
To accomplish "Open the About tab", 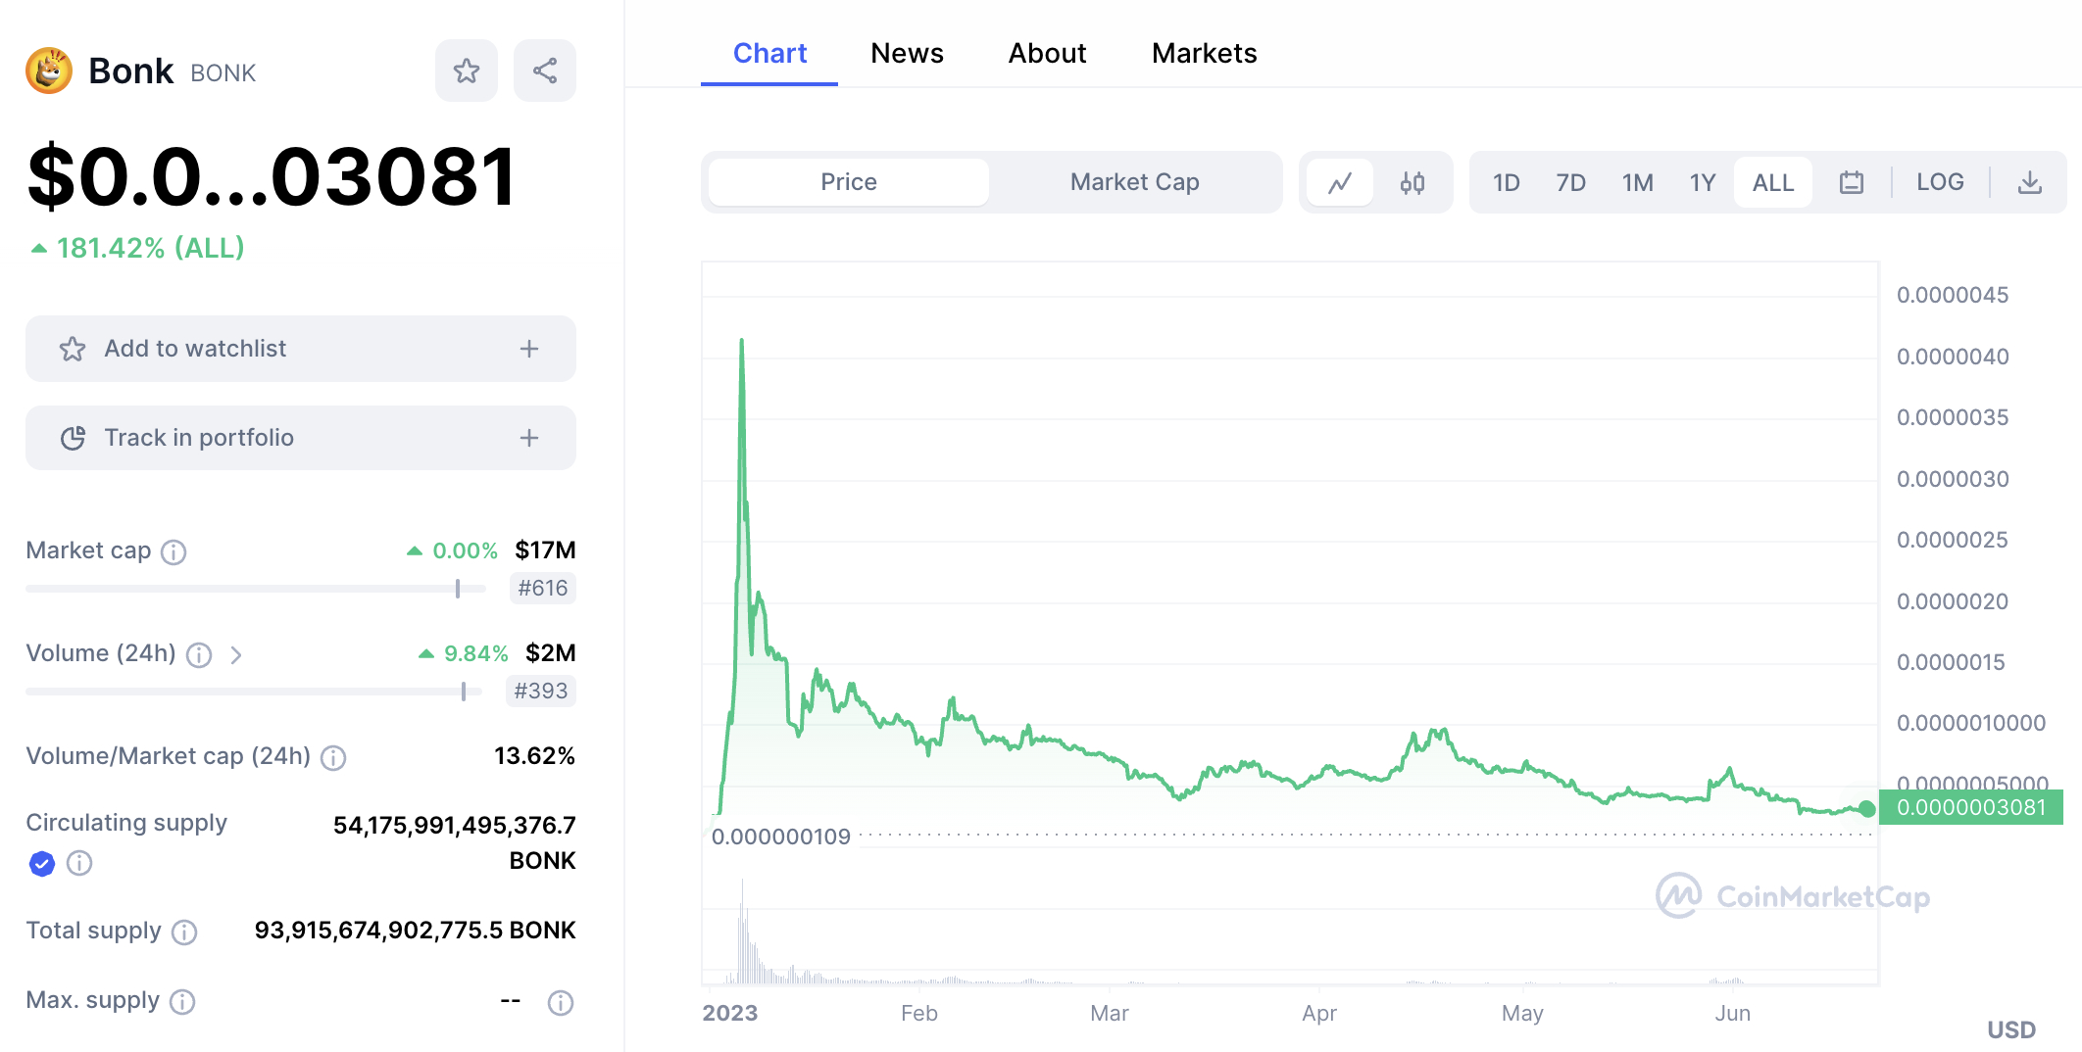I will 1047,53.
